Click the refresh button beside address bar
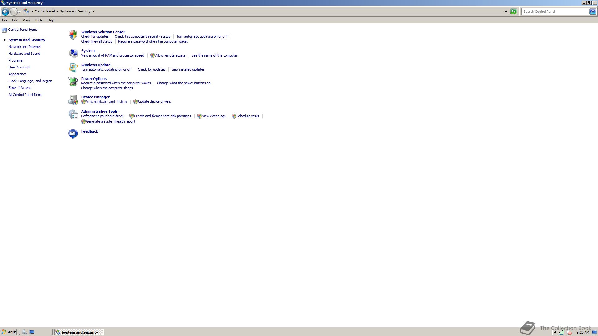 pos(514,12)
